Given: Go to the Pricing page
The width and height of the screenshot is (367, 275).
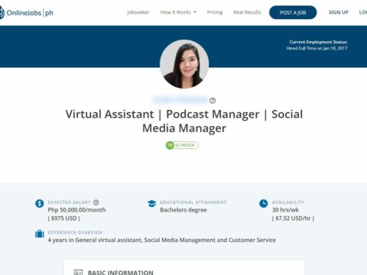Looking at the screenshot, I should click(x=215, y=12).
